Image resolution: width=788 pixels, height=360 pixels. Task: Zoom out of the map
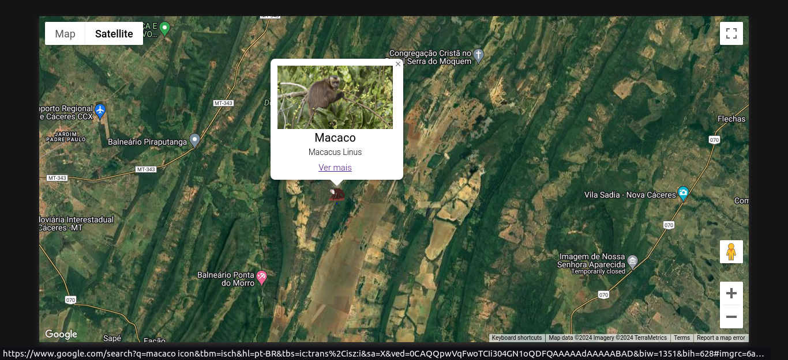[731, 317]
